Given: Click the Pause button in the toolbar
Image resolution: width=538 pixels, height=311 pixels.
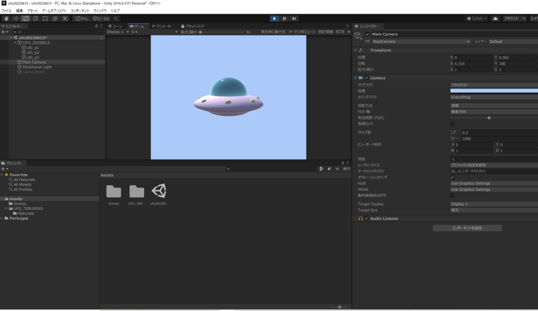Looking at the screenshot, I should 284,18.
